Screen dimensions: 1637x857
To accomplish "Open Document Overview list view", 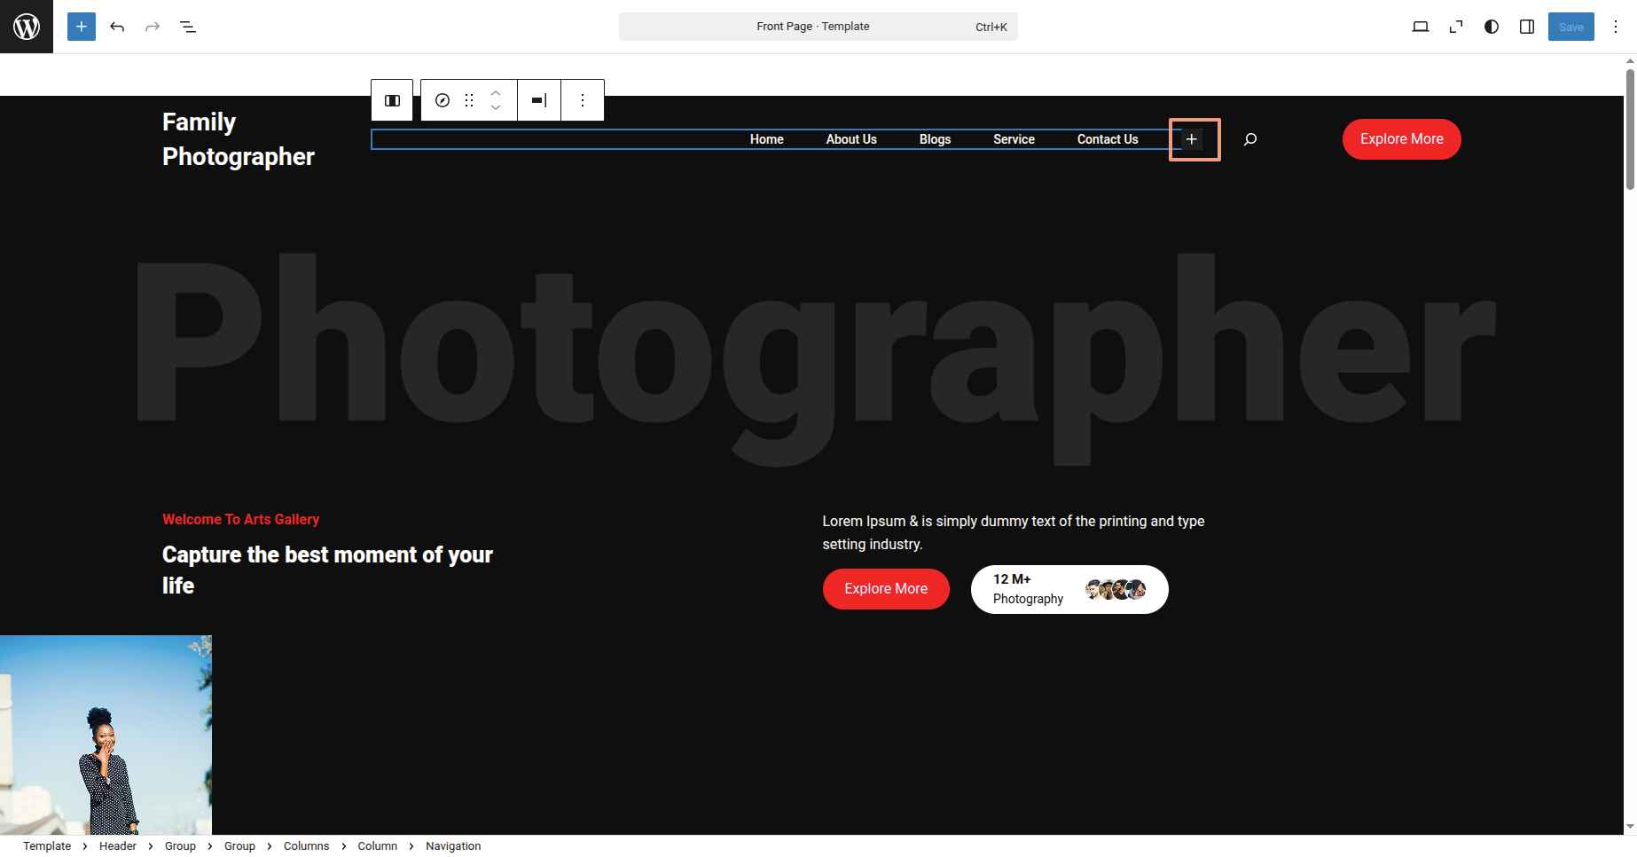I will pyautogui.click(x=188, y=27).
